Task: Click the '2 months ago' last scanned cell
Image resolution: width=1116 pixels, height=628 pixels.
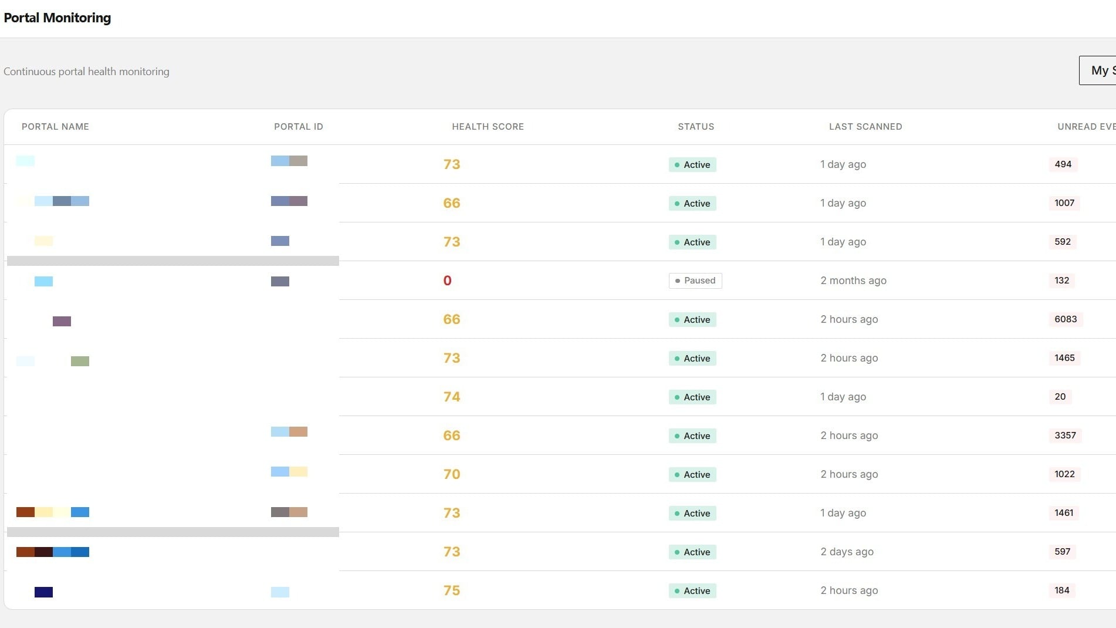Action: (853, 281)
